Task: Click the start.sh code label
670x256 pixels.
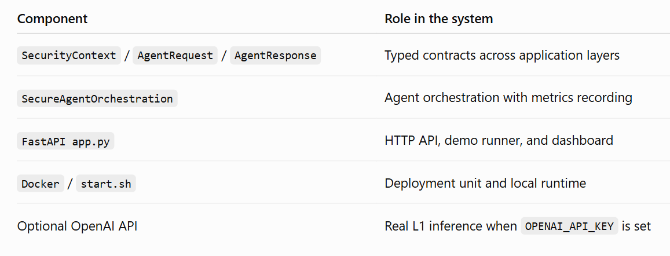Action: coord(106,184)
